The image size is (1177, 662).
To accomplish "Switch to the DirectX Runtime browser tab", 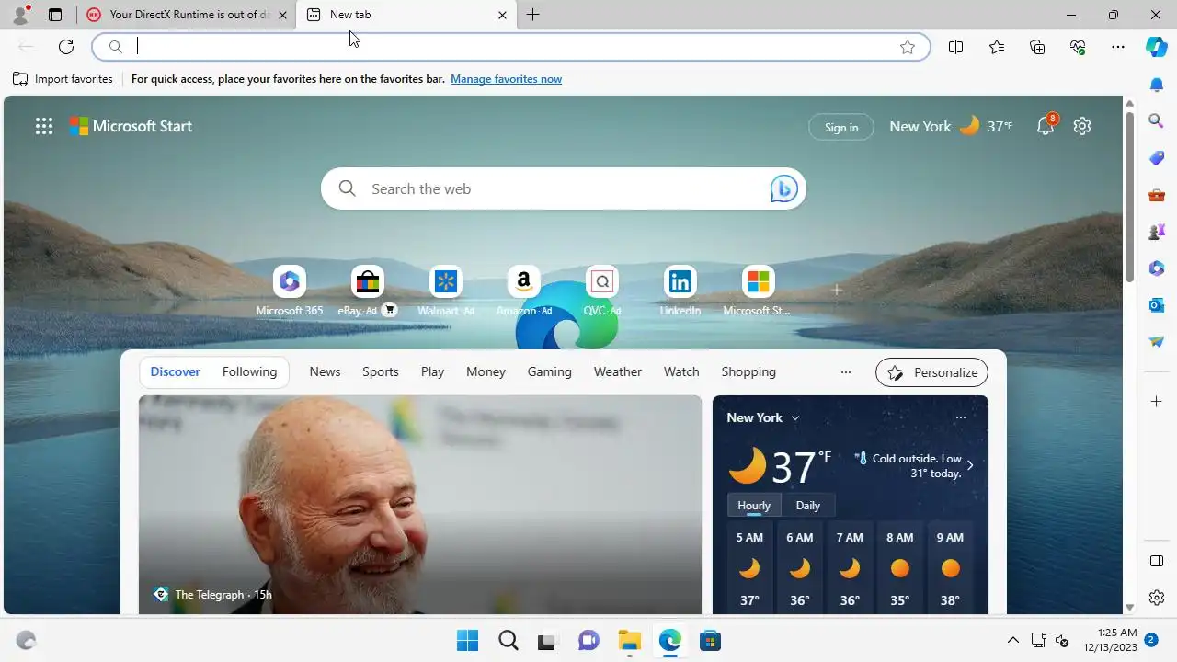I will tap(177, 15).
